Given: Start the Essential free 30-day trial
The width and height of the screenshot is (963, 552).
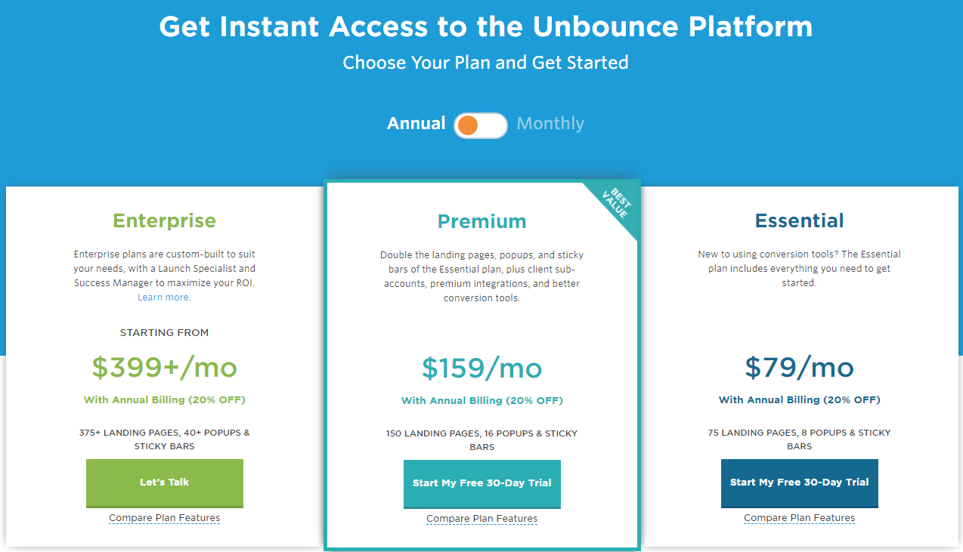Looking at the screenshot, I should [x=799, y=483].
